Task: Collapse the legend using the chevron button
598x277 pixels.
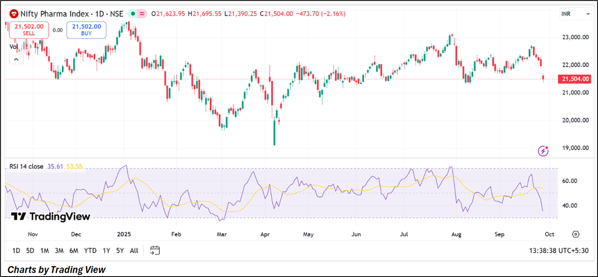Action: coord(16,60)
